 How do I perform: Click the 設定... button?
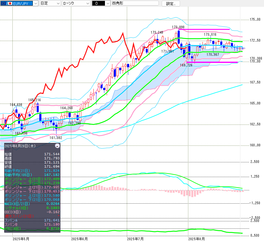(x=171, y=4)
